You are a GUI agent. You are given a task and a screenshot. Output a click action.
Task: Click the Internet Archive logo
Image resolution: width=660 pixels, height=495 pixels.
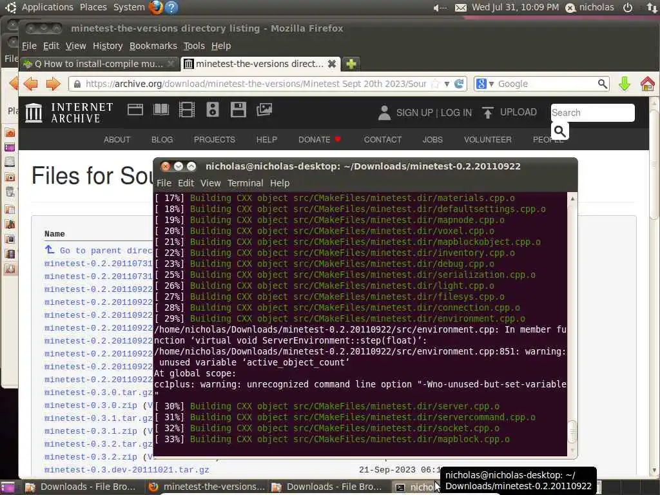pos(69,113)
